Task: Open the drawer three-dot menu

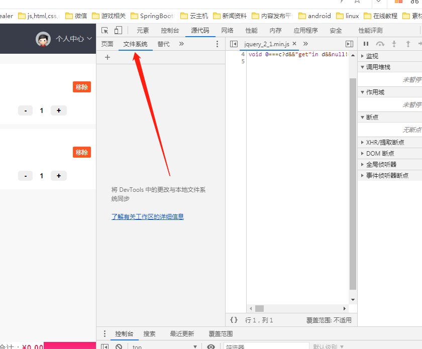Action: 104,334
